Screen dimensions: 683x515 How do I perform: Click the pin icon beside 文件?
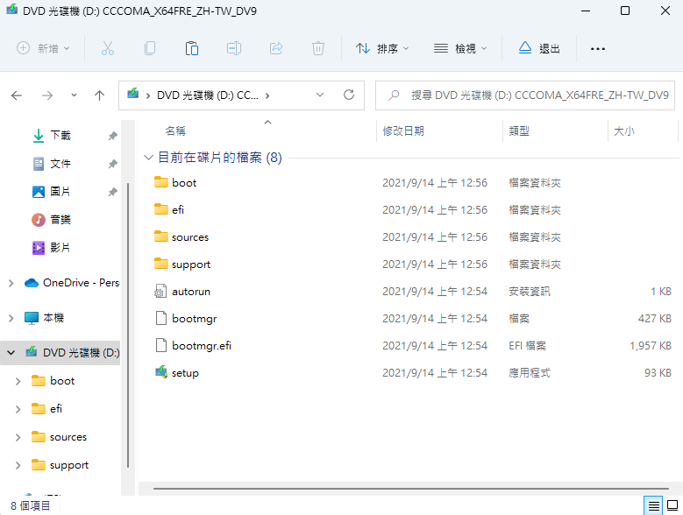(x=113, y=164)
